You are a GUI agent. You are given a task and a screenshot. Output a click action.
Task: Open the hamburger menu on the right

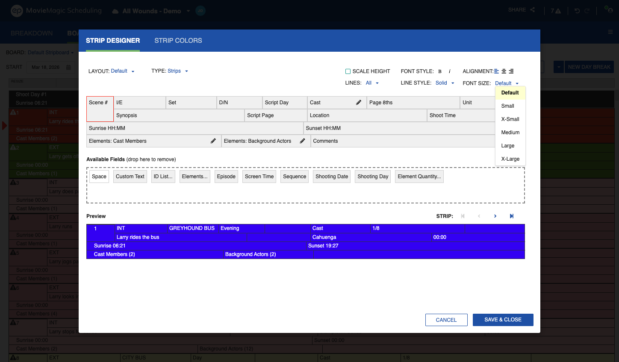(x=610, y=32)
